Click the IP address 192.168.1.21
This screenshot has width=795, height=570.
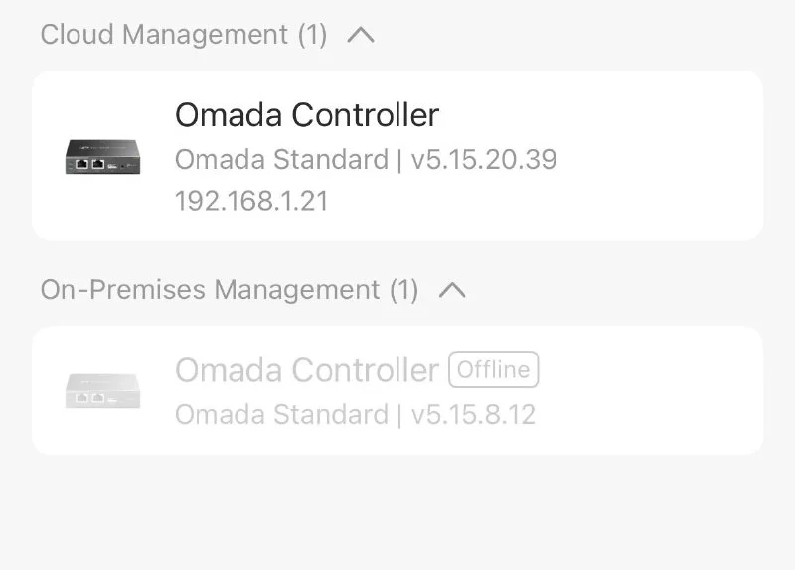click(251, 201)
